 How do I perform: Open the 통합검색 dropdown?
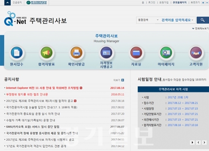pos(148,20)
